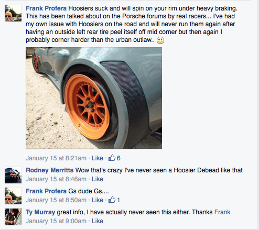Click the thumbs-up icon showing 6 likes
The image size is (259, 230).
coord(112,158)
